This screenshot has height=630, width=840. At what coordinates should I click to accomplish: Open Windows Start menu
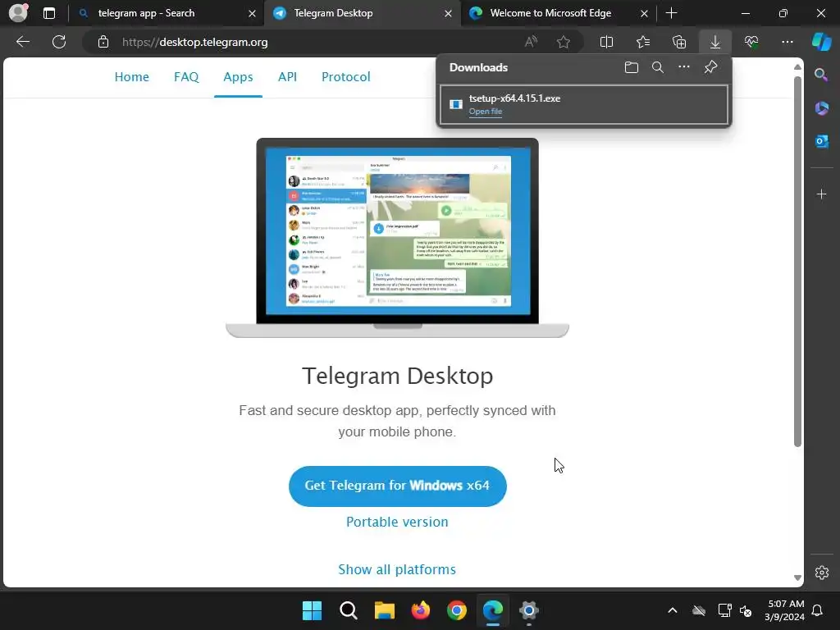tap(312, 610)
